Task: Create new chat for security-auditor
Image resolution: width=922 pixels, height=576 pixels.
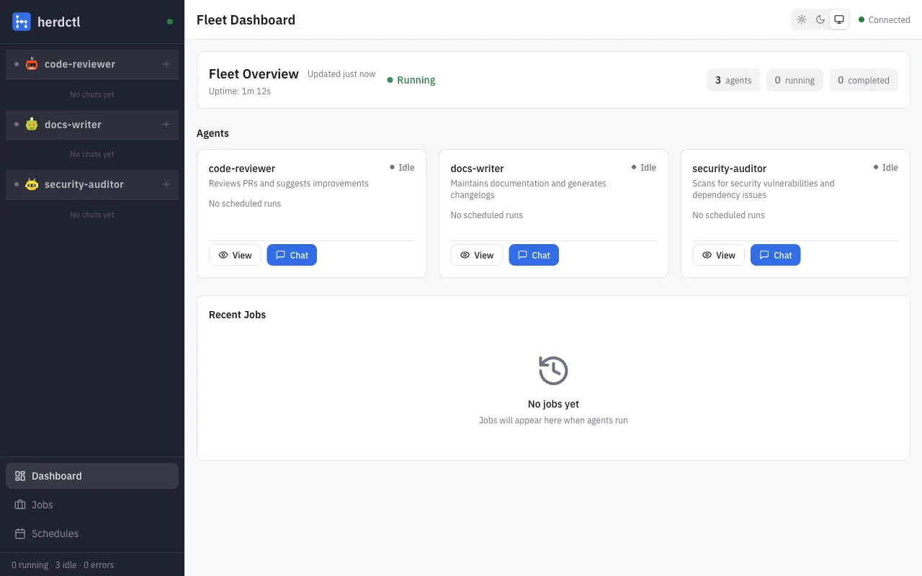Action: pos(166,184)
